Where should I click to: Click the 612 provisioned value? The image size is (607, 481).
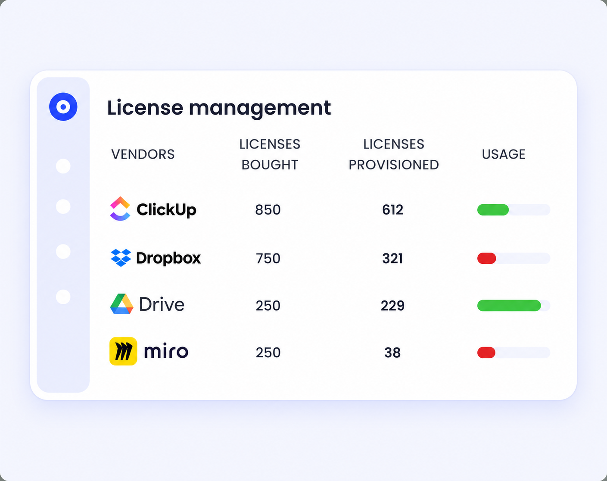pos(393,210)
